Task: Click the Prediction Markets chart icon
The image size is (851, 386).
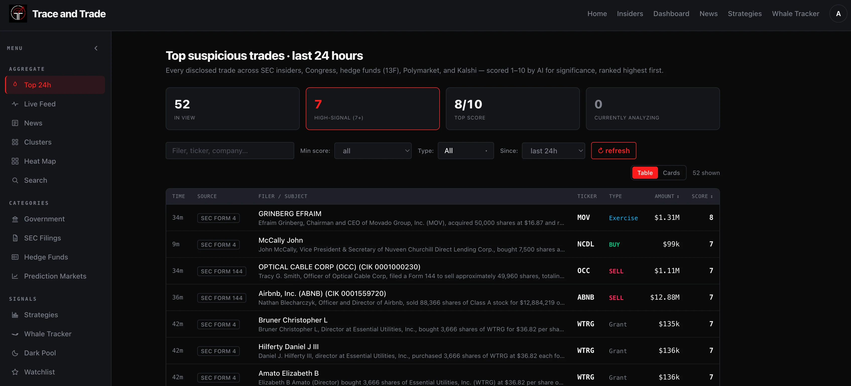Action: 15,276
